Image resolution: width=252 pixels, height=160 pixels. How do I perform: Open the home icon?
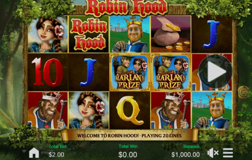[34, 153]
